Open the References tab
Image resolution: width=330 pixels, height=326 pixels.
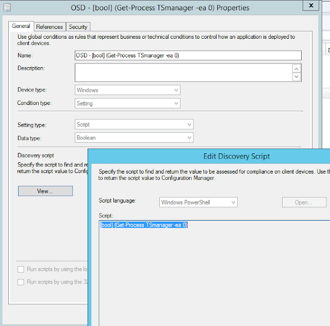click(x=49, y=27)
